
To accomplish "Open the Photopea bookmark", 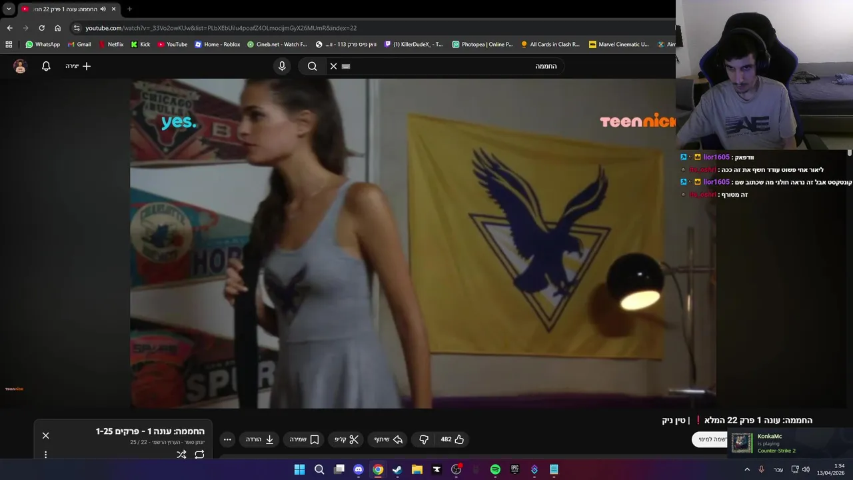I will 482,45.
